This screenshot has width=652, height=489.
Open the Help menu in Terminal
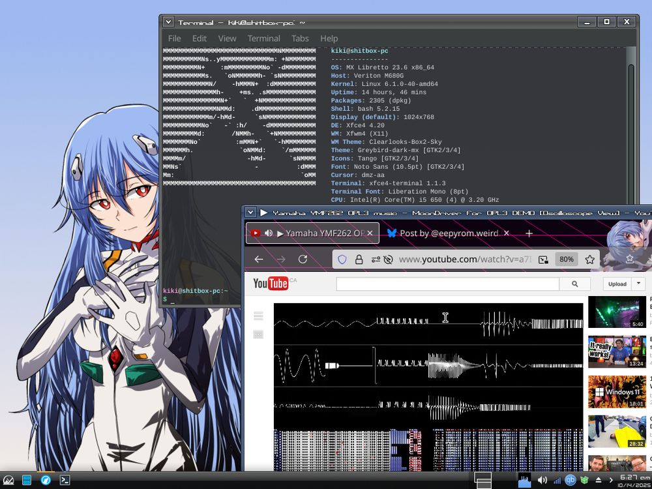coord(329,38)
